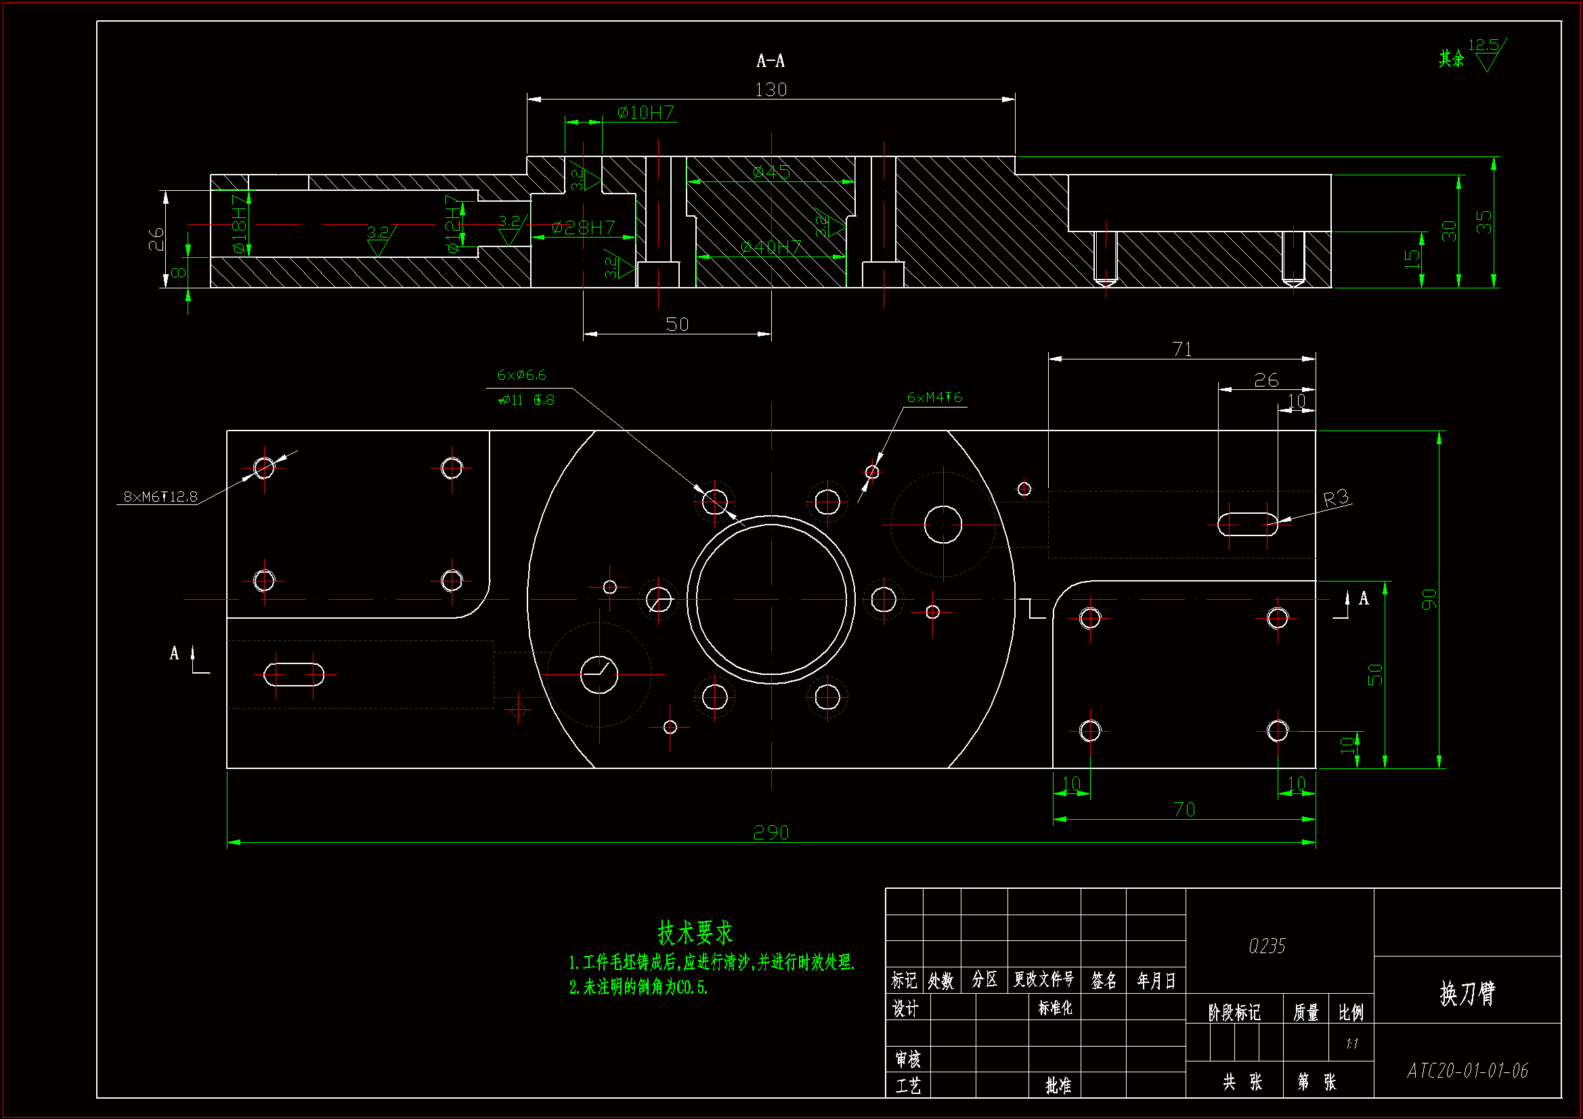
Task: Click the 71 dimension text
Action: (x=1181, y=349)
